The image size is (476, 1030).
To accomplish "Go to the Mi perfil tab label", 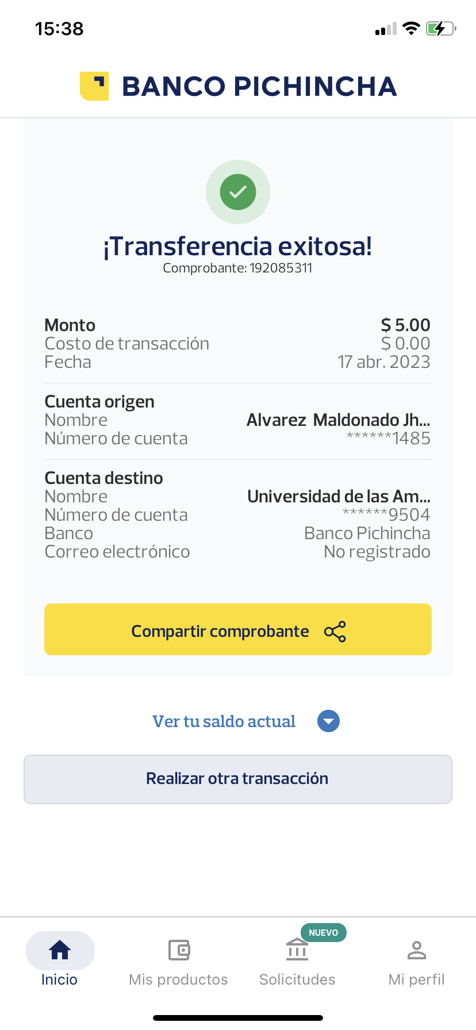I will pos(416,979).
